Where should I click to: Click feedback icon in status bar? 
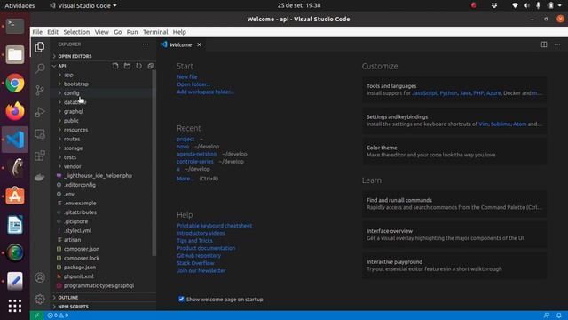click(547, 316)
